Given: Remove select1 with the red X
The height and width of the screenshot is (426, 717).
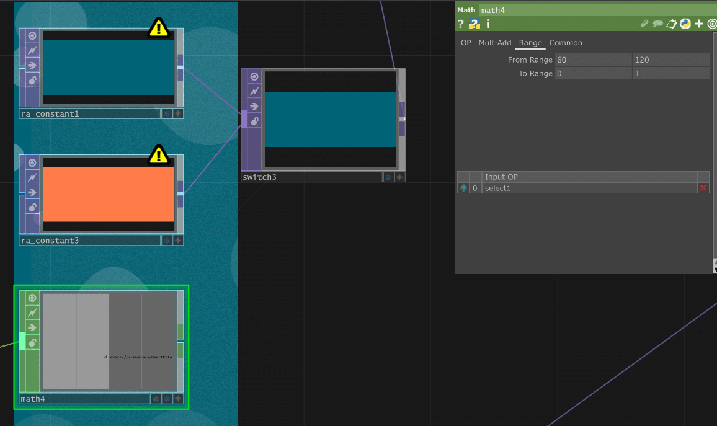Looking at the screenshot, I should point(703,188).
